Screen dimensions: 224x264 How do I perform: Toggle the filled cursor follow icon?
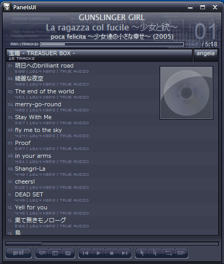(x=142, y=253)
